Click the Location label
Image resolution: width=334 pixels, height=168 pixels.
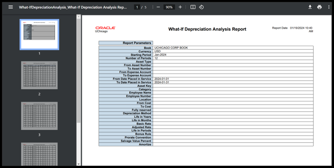tap(145, 99)
